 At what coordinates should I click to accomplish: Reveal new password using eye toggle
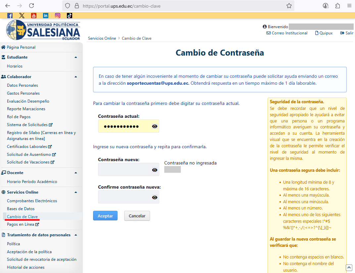(x=155, y=170)
